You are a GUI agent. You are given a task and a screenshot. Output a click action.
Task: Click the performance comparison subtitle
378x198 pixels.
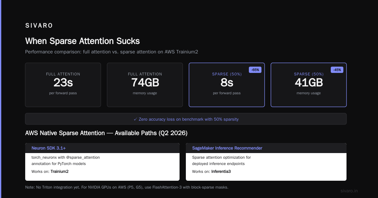click(112, 52)
